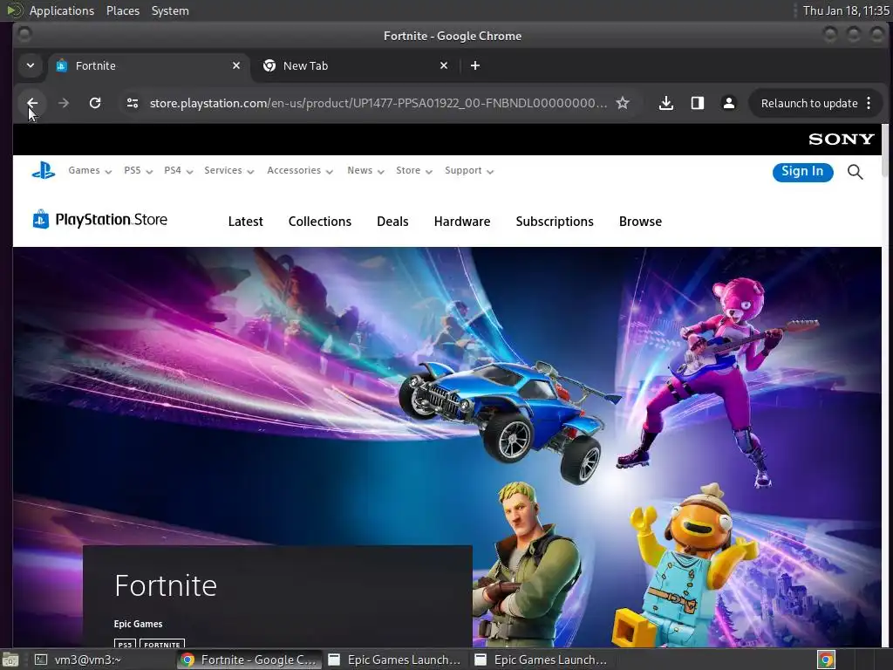Image resolution: width=893 pixels, height=670 pixels.
Task: Toggle Chrome side panel icon
Action: click(697, 103)
